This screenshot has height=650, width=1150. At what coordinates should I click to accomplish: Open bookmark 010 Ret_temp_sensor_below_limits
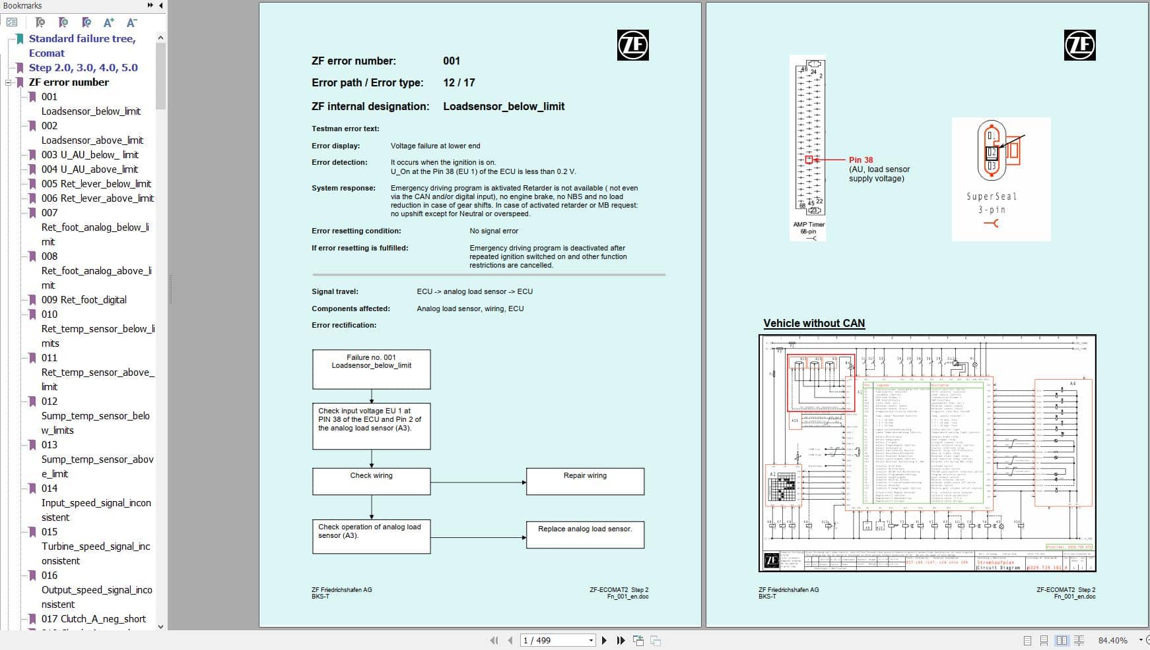98,328
